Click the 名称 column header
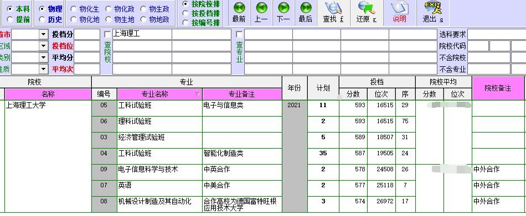Screen dimensions: 526x216 point(48,94)
